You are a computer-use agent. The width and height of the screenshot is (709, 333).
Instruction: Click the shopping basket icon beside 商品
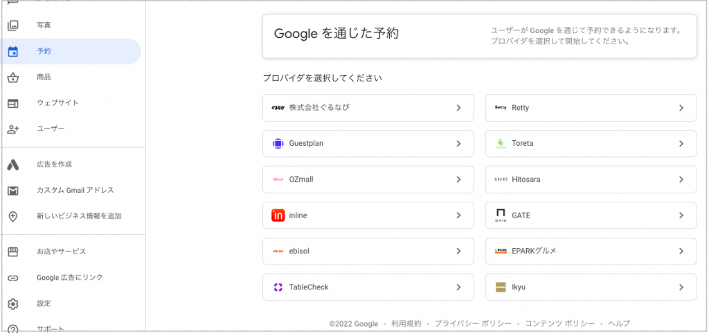pos(13,77)
